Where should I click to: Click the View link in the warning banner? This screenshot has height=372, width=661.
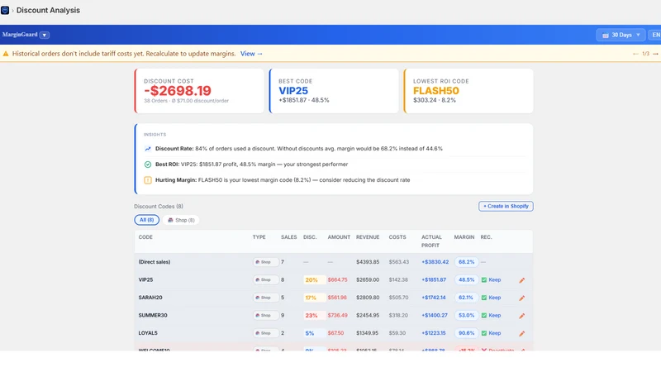[x=251, y=54]
